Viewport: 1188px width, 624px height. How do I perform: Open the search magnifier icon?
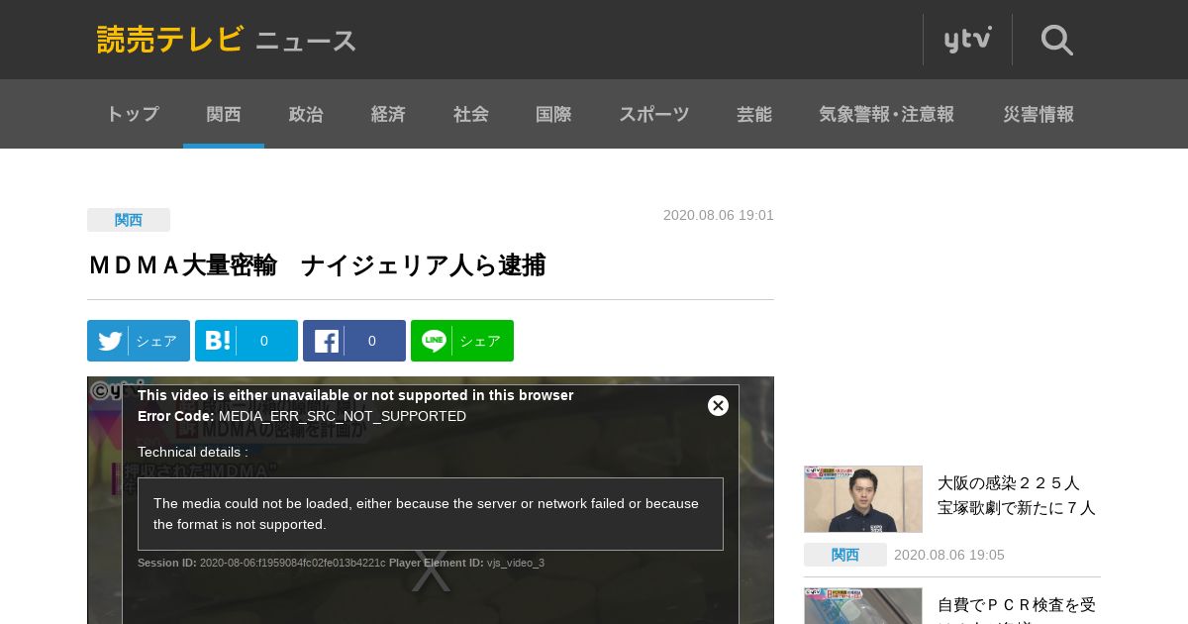1056,40
